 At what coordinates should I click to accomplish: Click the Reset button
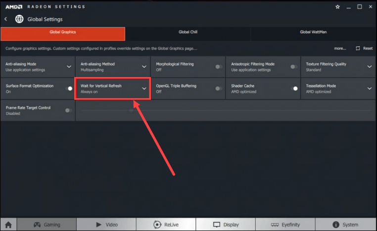click(x=364, y=48)
